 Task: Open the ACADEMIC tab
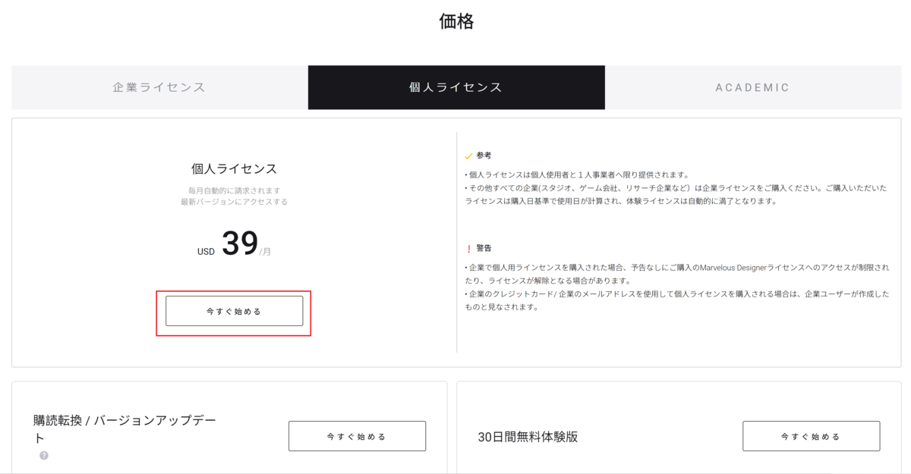(x=752, y=87)
